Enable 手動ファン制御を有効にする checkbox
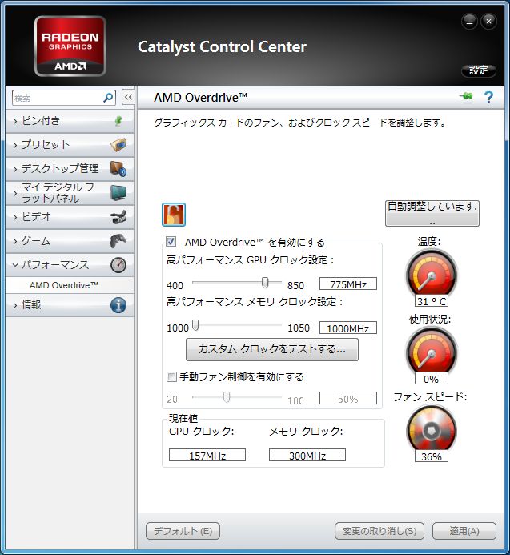 pos(171,376)
